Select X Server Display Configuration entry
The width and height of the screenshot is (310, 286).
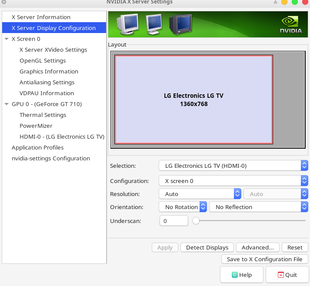click(x=54, y=28)
